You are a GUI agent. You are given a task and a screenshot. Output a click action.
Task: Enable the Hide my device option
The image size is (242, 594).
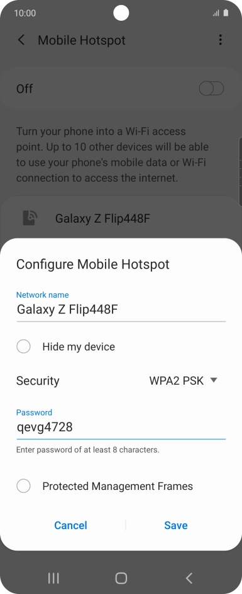pyautogui.click(x=23, y=347)
